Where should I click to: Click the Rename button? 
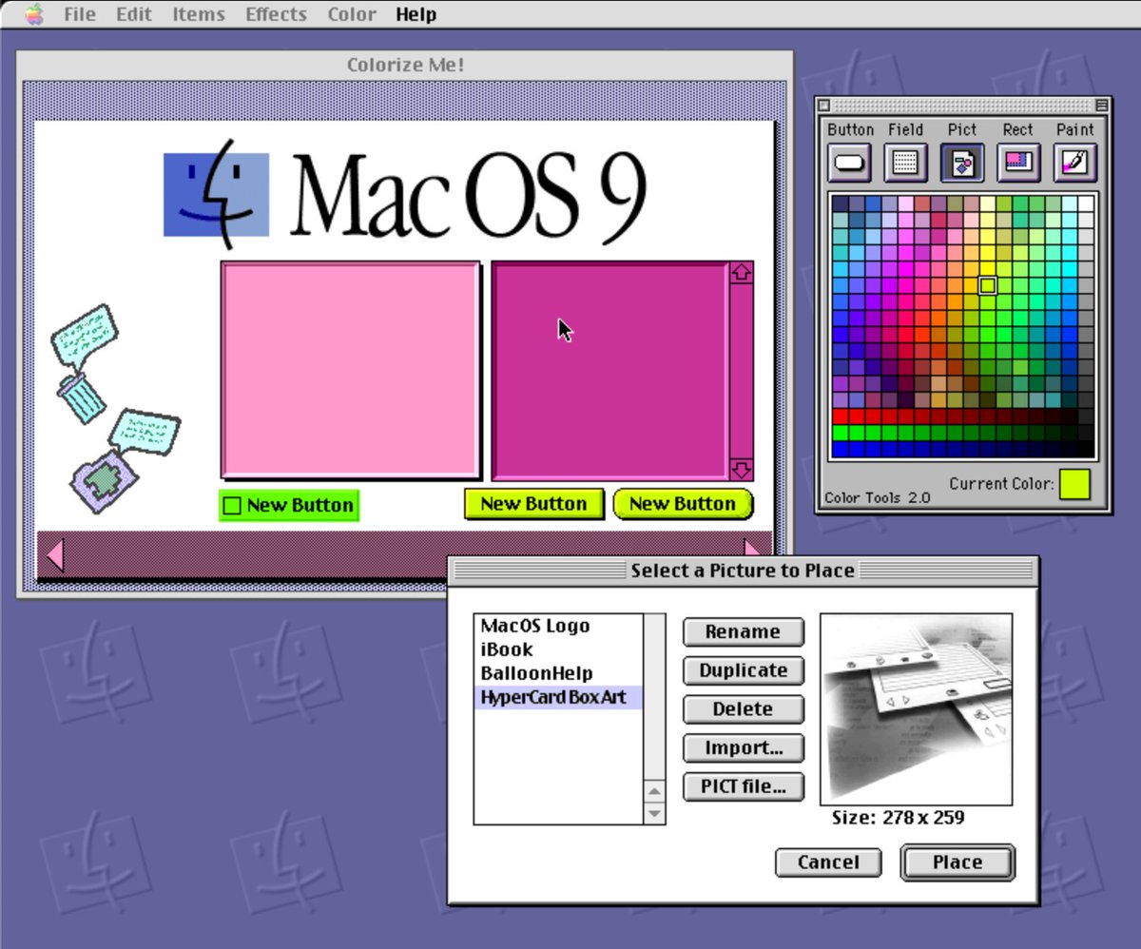click(x=743, y=631)
